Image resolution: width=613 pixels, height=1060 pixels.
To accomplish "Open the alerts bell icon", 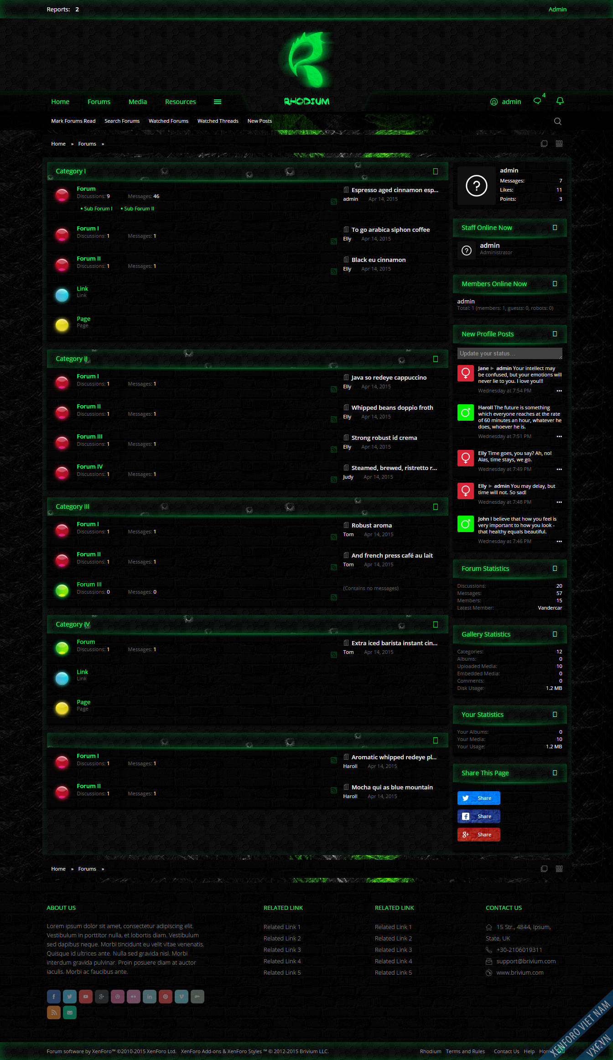I will [560, 101].
